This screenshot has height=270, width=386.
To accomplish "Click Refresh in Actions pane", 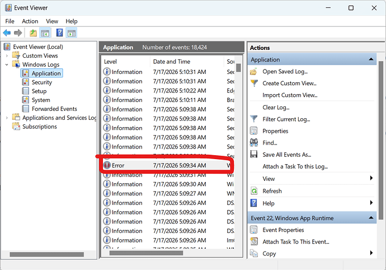I will click(272, 191).
